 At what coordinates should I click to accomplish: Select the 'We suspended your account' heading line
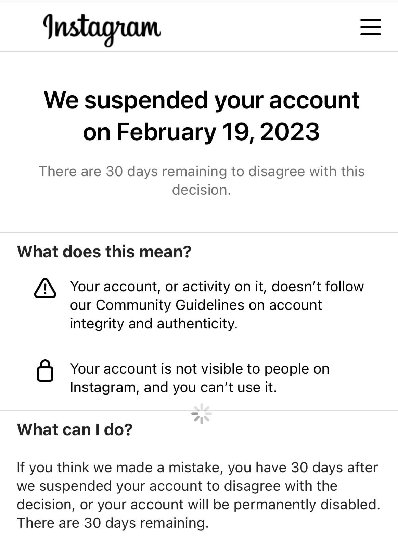point(202,100)
